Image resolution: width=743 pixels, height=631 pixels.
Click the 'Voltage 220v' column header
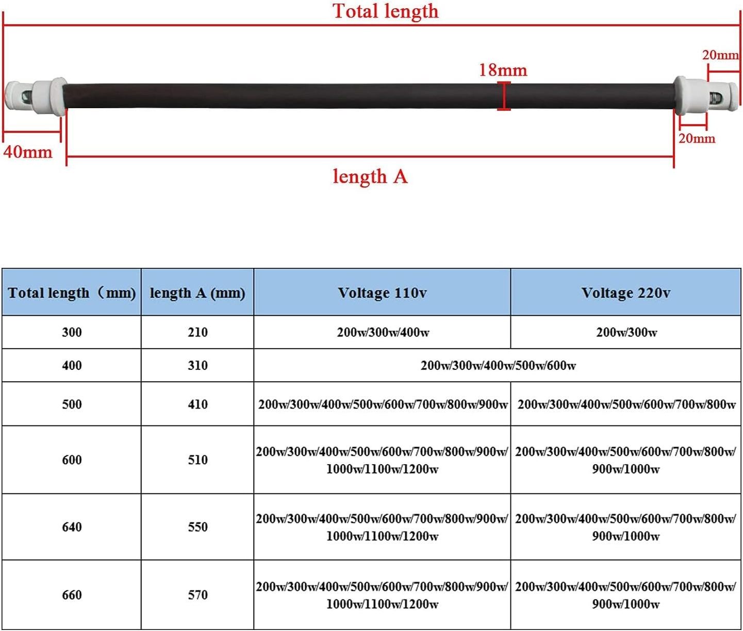click(x=626, y=292)
